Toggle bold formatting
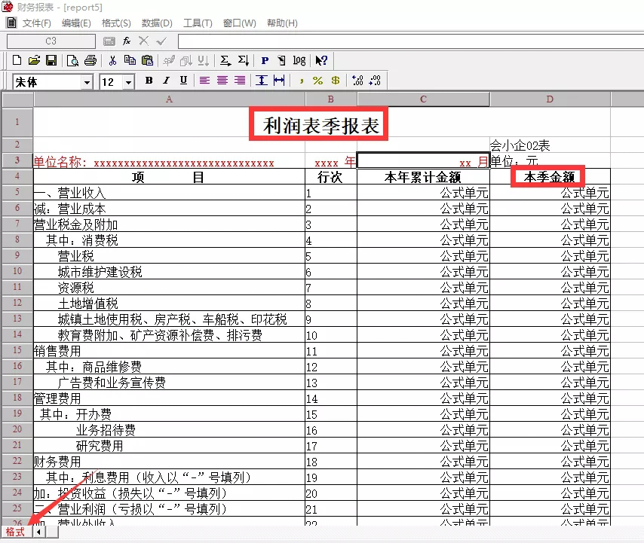The height and width of the screenshot is (543, 644). 149,81
